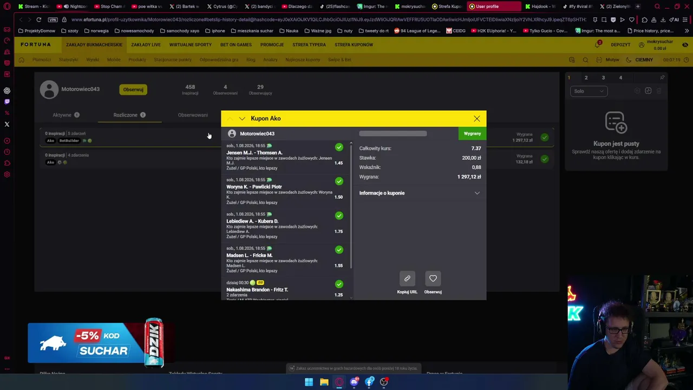Copy the coupon URL link icon

click(407, 278)
